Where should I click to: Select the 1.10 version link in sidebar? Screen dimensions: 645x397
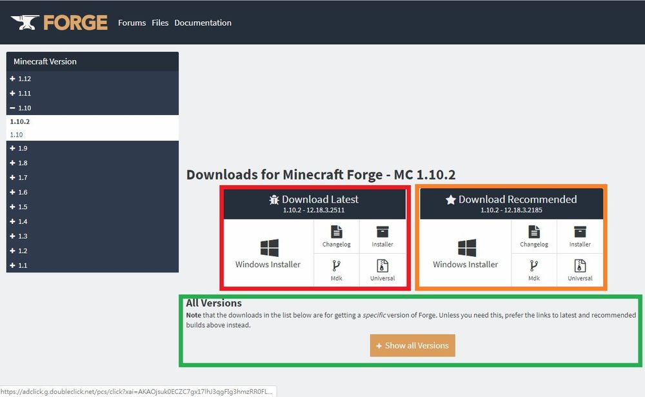coord(17,135)
